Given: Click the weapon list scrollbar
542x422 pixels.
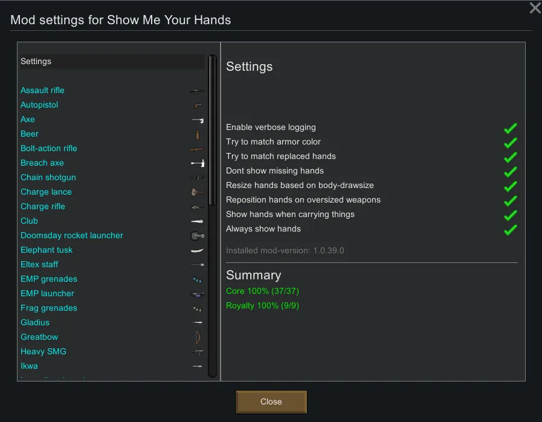Looking at the screenshot, I should (x=212, y=130).
